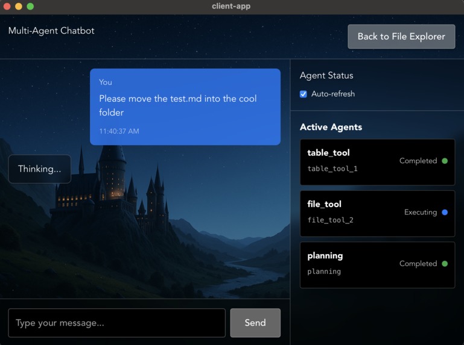Screen dimensions: 464x345
Task: Click the blue Executing dot of file_tool
Action: coord(445,212)
